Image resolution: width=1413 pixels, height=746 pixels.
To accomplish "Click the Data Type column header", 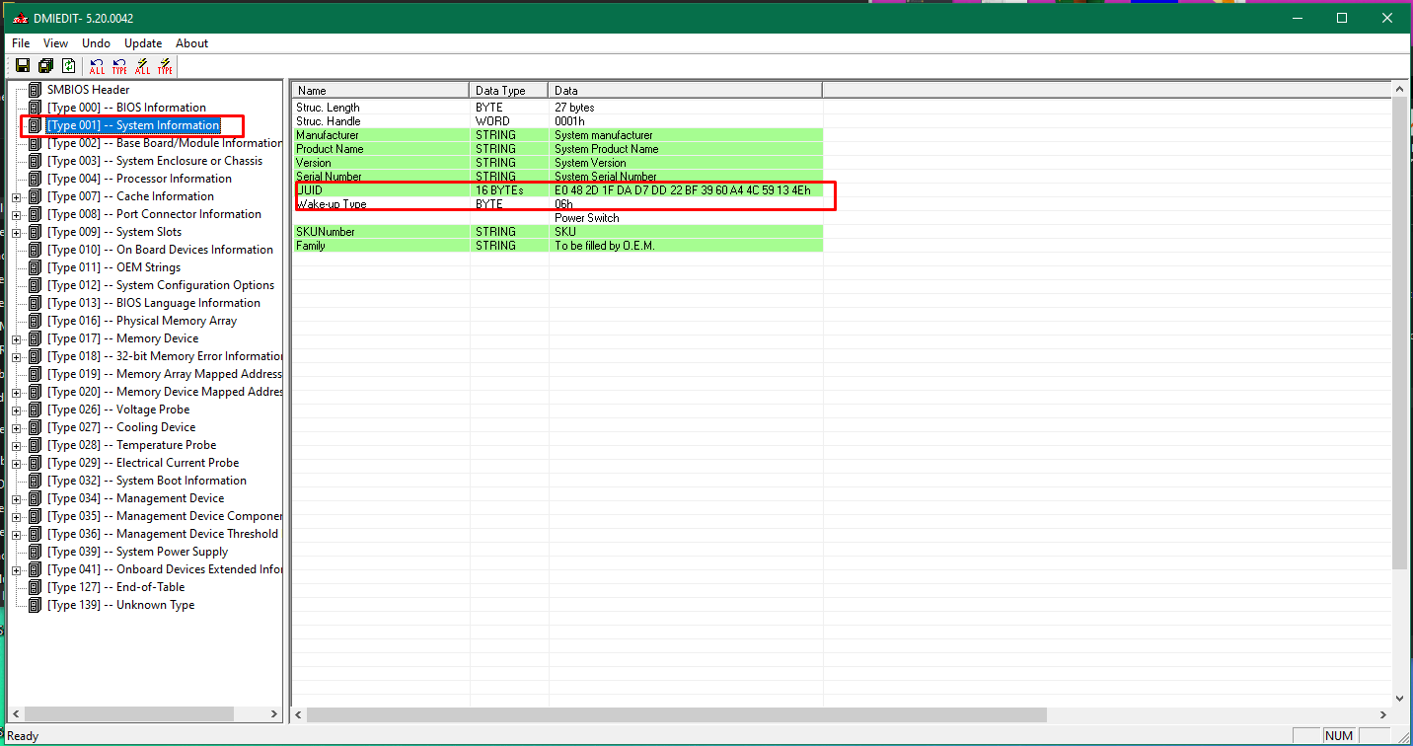I will point(509,91).
